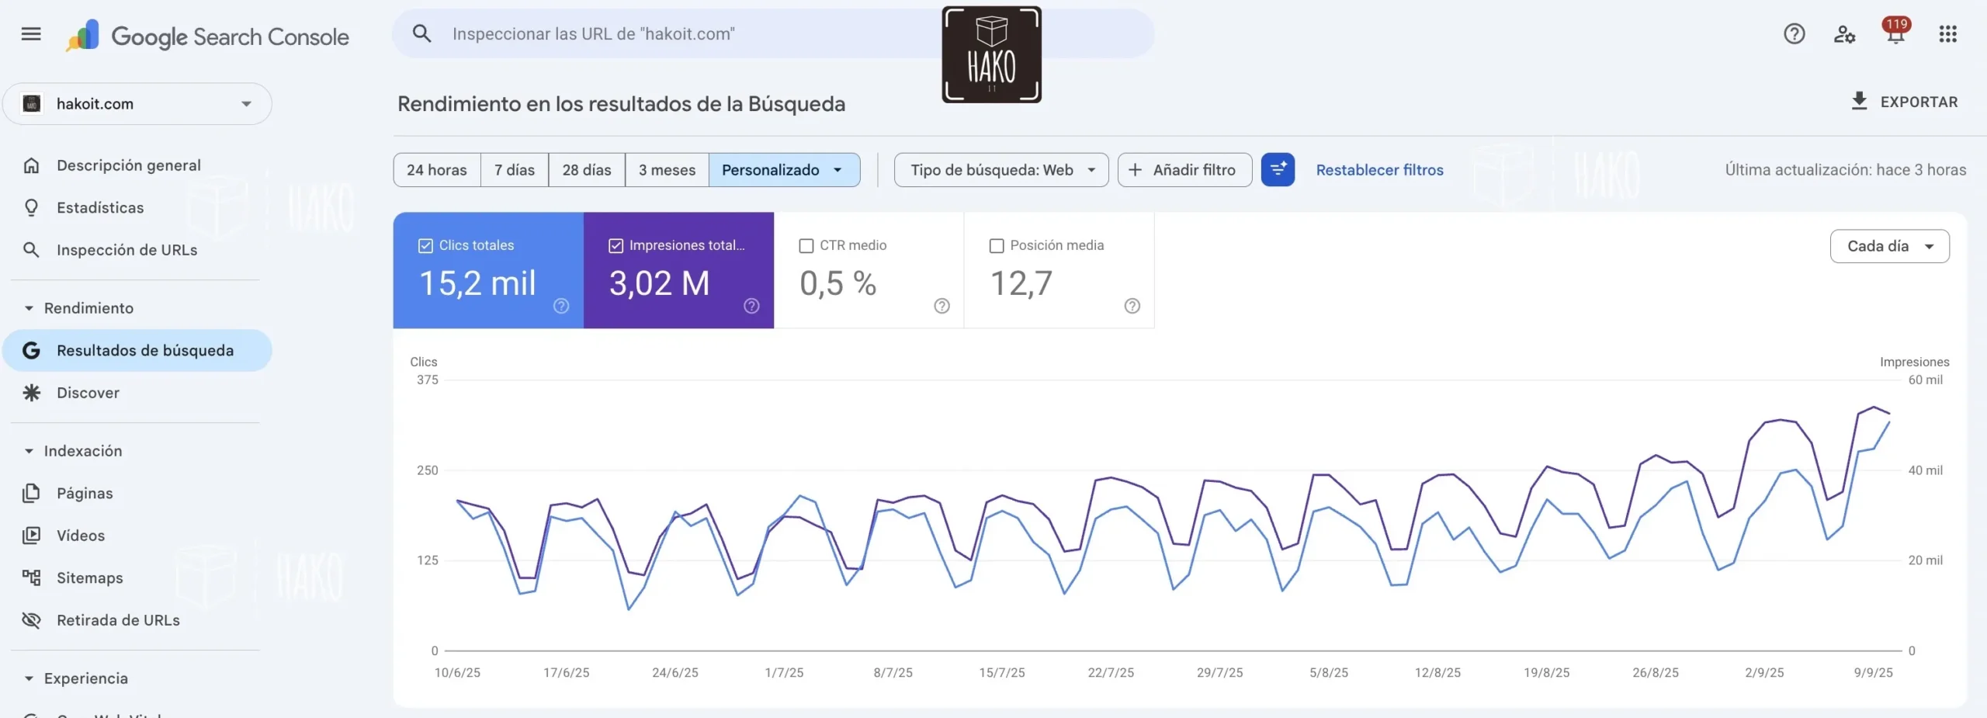Image resolution: width=1987 pixels, height=718 pixels.
Task: Uncheck the Clics totales checkbox
Action: pos(425,246)
